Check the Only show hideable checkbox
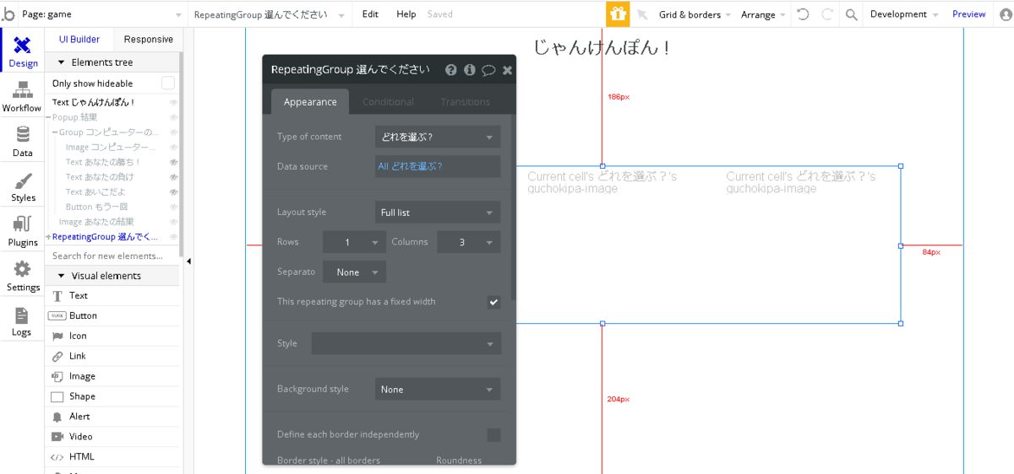 pyautogui.click(x=168, y=83)
